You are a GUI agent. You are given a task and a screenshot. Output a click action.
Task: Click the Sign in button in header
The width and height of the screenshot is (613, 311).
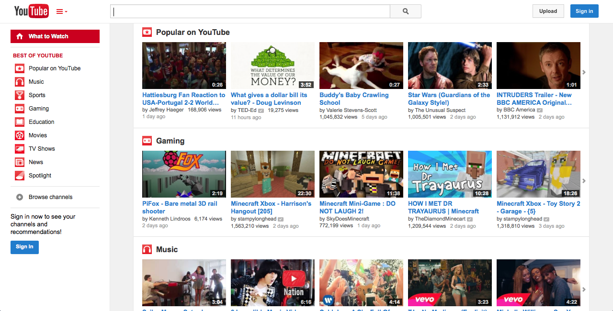(584, 11)
